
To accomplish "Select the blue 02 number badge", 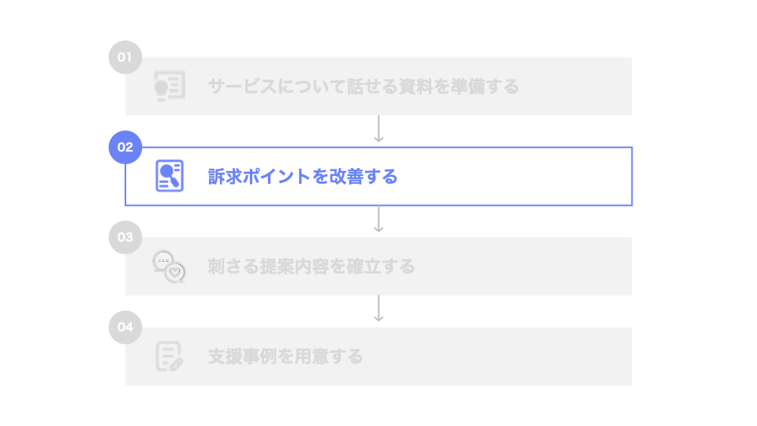I will tap(125, 148).
